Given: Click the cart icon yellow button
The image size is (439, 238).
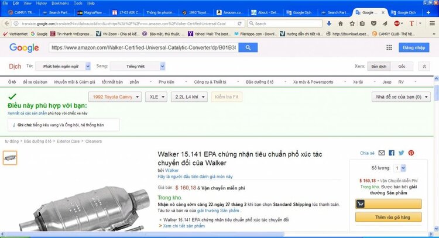Looking at the screenshot, I should click(388, 204).
